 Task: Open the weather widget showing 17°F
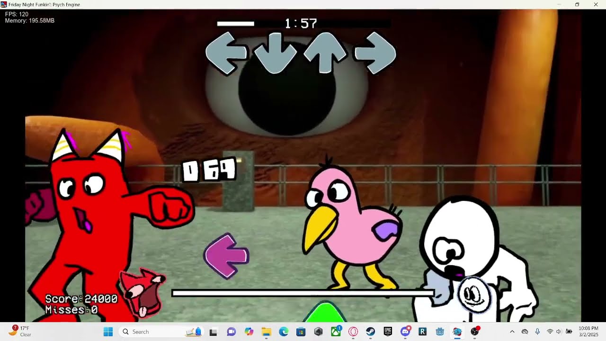[x=20, y=331]
